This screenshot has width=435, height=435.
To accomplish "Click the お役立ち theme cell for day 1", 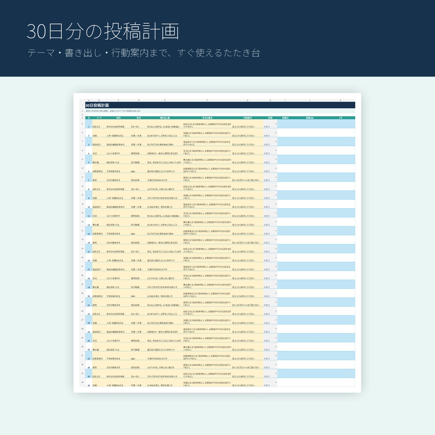I will pos(99,124).
